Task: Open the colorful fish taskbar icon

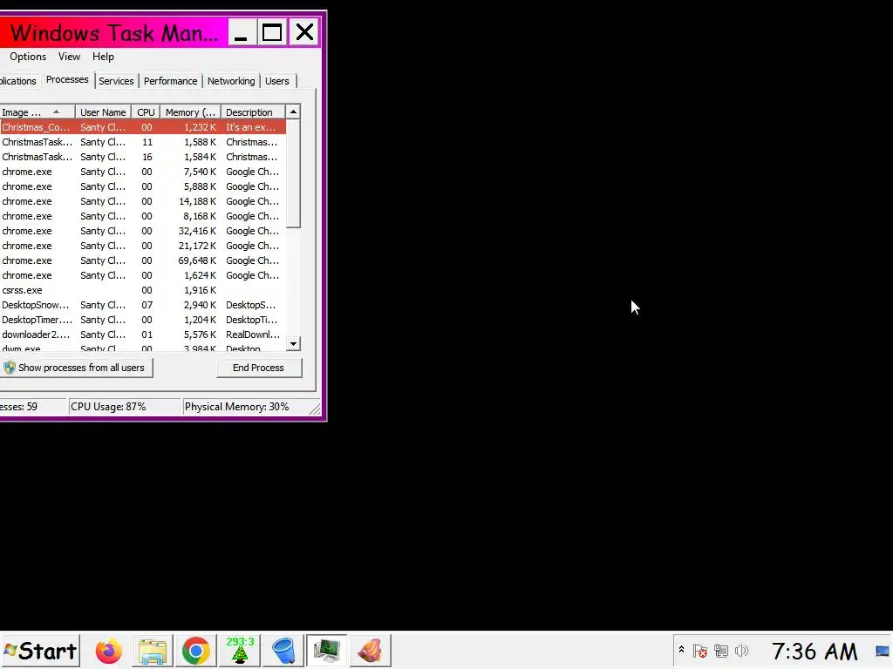Action: tap(370, 651)
